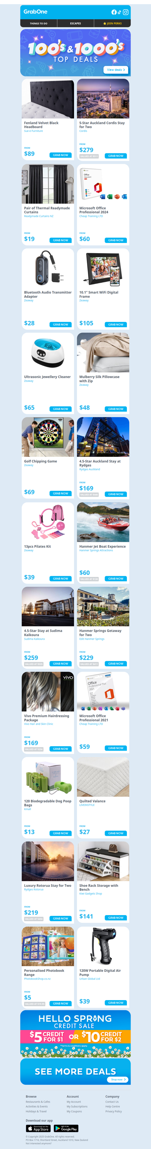Select the Join Perks star tab
Image resolution: width=151 pixels, height=1149 pixels.
(x=112, y=23)
